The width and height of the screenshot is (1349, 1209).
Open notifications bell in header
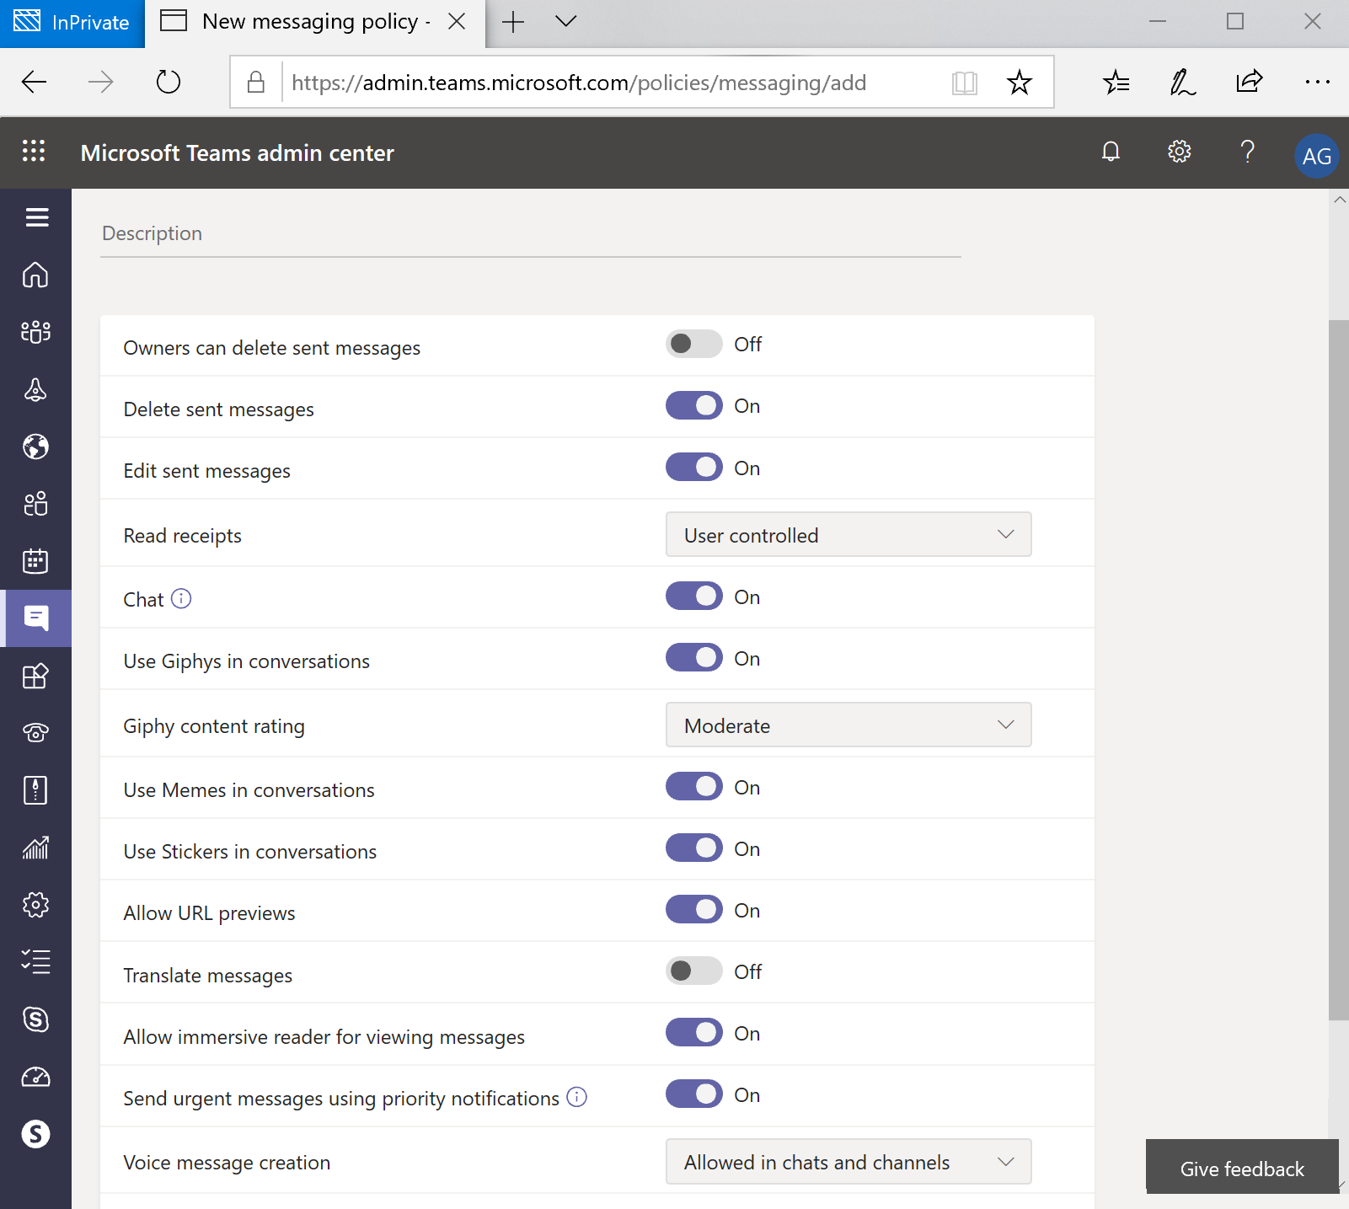1111,152
